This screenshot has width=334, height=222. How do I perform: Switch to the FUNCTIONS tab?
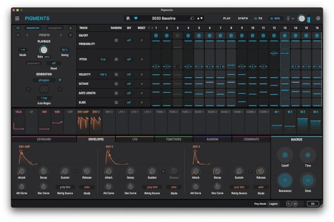click(174, 139)
